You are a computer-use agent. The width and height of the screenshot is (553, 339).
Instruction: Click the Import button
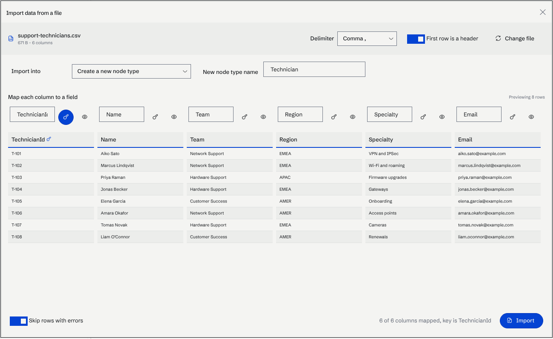pos(522,321)
